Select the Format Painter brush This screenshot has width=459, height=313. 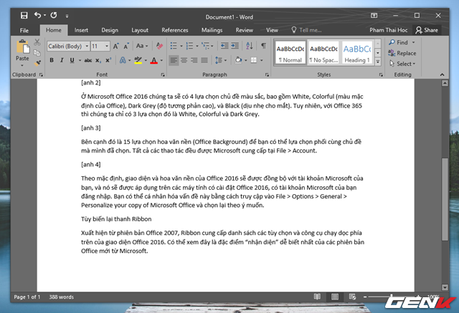click(x=37, y=63)
